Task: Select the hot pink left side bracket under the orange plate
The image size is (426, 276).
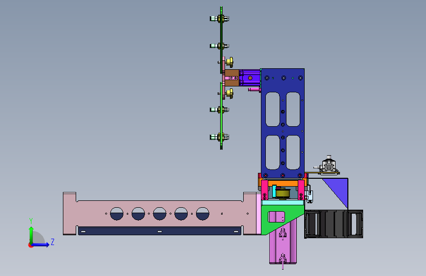Action: tap(264, 190)
